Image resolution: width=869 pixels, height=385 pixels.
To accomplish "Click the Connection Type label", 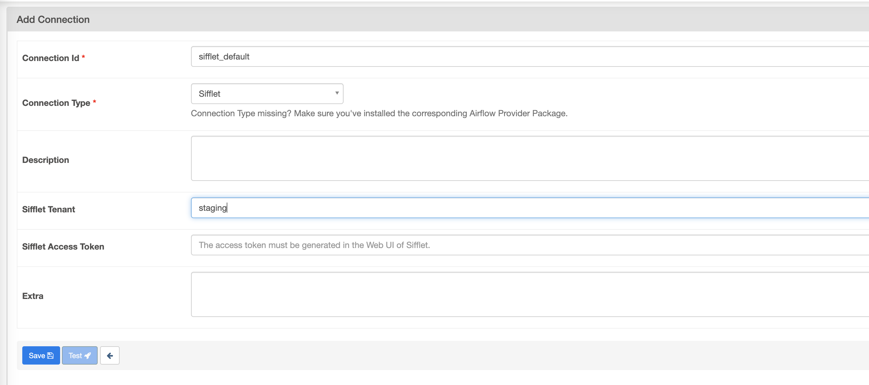I will tap(56, 103).
